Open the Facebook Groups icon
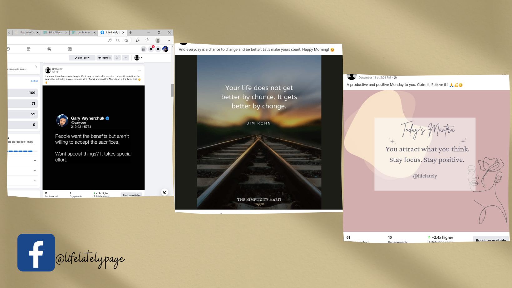The width and height of the screenshot is (512, 288). tap(49, 49)
